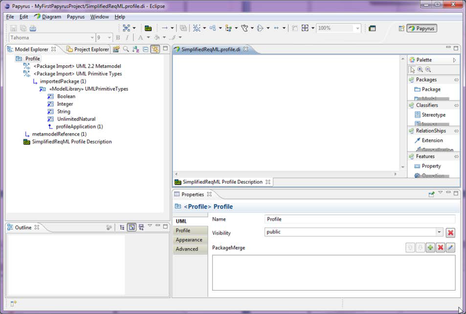Click the sort alphabetically icon in Model Explorer

pos(136,49)
